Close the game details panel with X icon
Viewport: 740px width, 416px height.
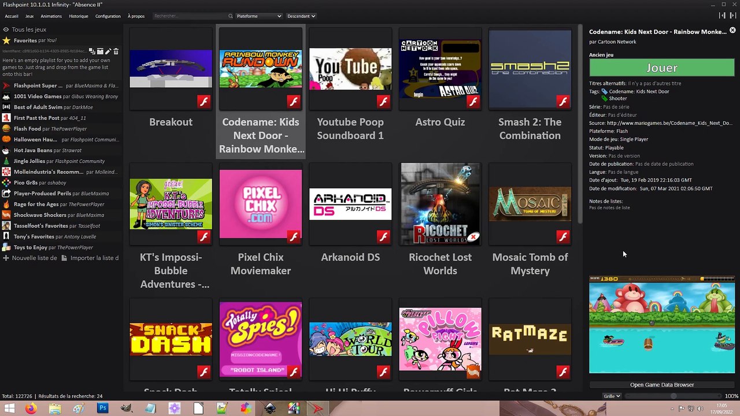pos(732,31)
